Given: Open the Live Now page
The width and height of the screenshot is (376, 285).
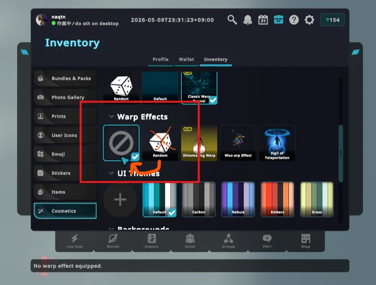Looking at the screenshot, I should point(74,241).
